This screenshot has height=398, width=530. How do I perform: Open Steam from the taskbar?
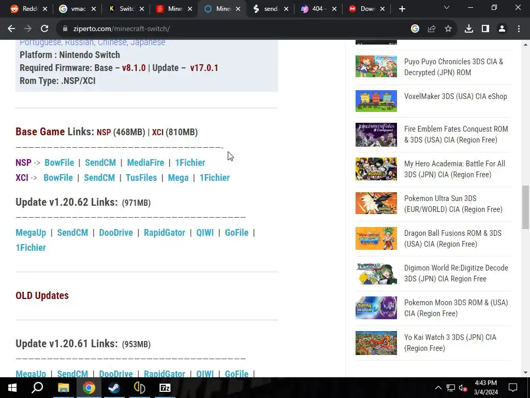tap(114, 388)
